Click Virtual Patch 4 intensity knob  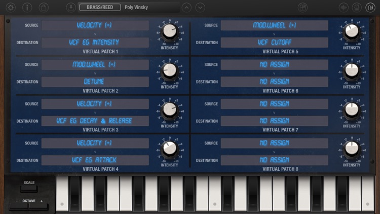(170, 149)
